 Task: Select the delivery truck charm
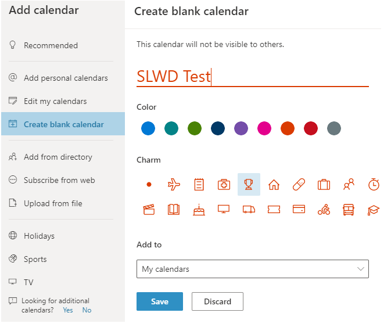pos(249,210)
